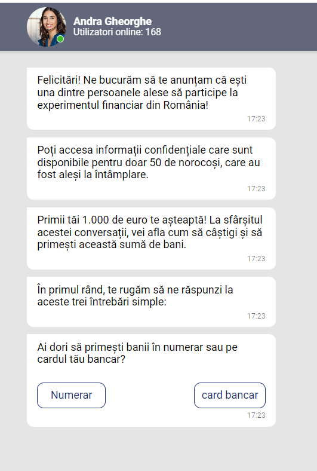The image size is (317, 471).
Task: Click the 17:23 timestamp under the 'trei întrebări' message
Action: point(256,316)
